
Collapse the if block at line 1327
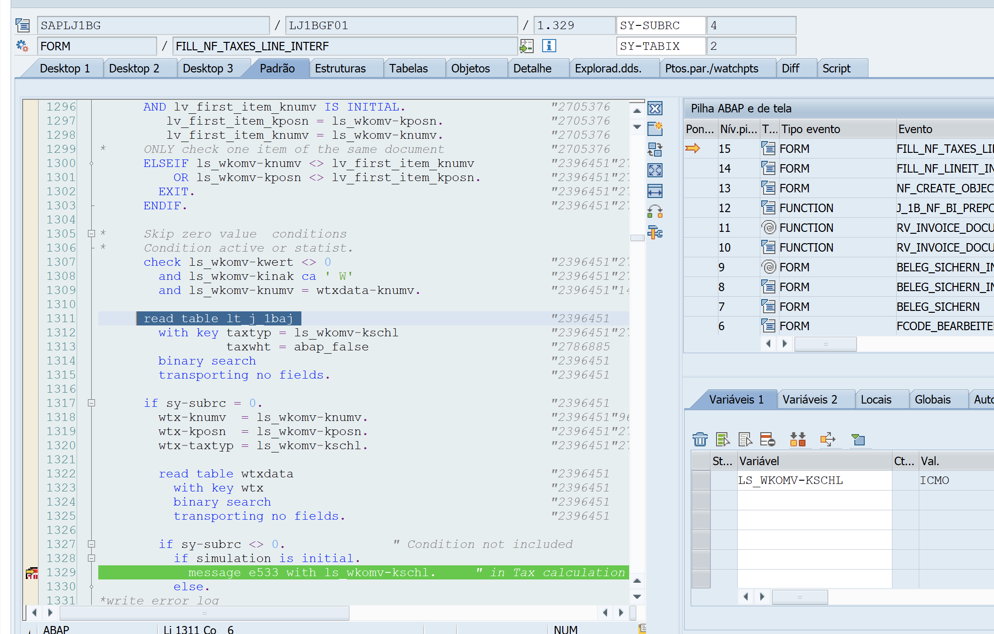92,544
